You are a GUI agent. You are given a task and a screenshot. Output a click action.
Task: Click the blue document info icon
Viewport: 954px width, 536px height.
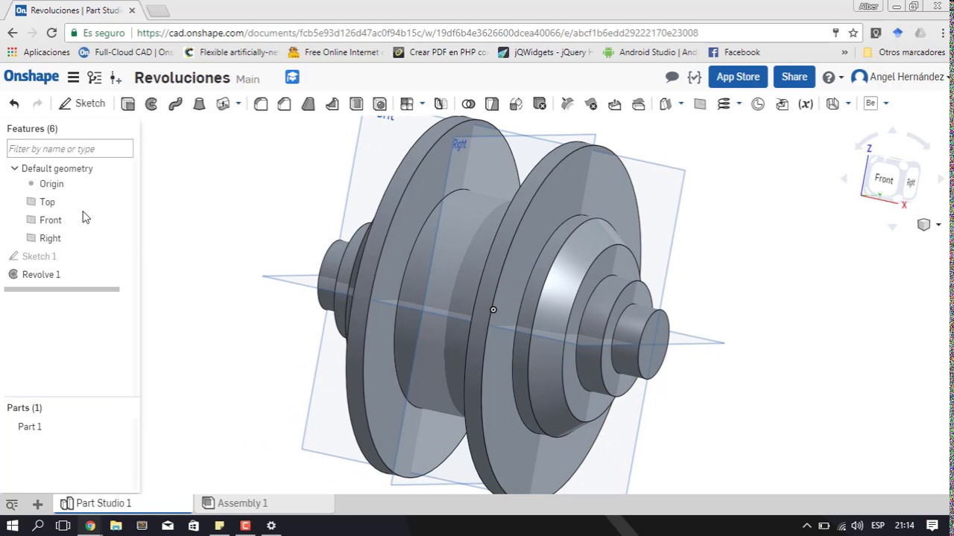pyautogui.click(x=292, y=77)
